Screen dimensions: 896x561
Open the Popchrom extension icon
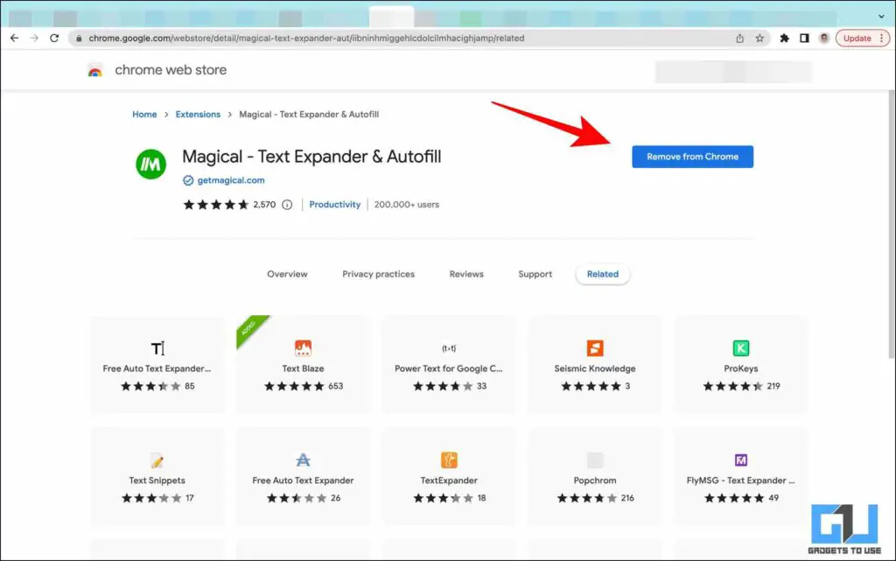[595, 459]
